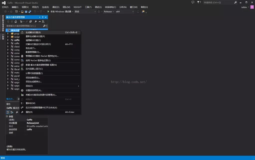The width and height of the screenshot is (255, 160).
Task: Select 生成解决方案(B) from the context menu
Action: tap(50, 32)
